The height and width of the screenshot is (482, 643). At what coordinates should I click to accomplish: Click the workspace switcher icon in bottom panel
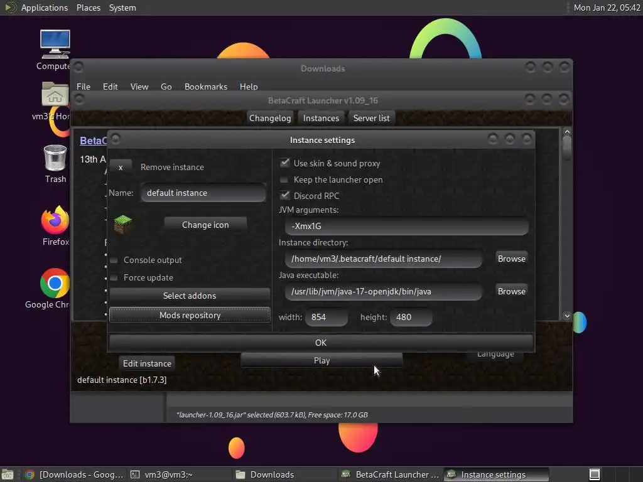point(594,474)
